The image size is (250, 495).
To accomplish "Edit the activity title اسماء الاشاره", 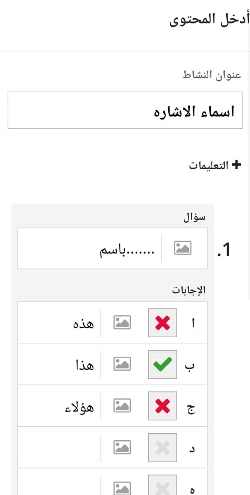I will coord(125,110).
